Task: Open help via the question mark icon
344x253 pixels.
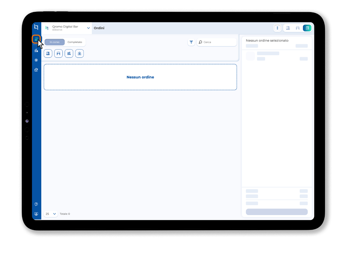Action: point(36,204)
